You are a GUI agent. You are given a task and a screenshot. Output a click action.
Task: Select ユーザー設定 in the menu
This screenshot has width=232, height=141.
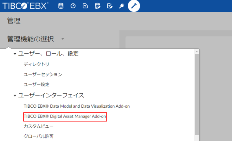(x=36, y=84)
